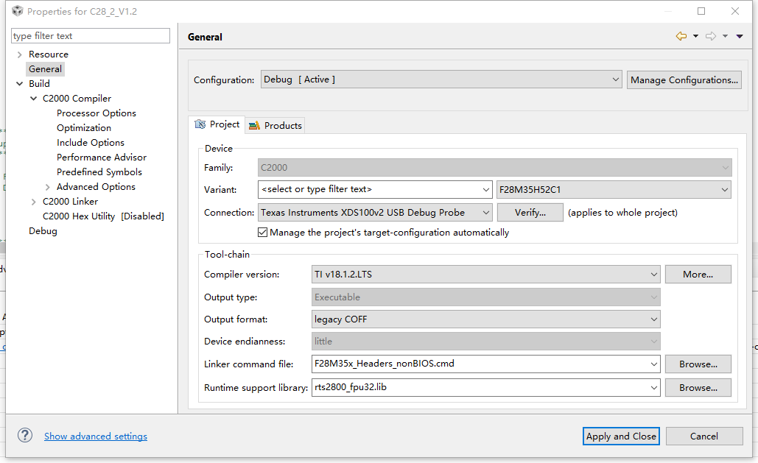Click the back navigation arrow icon
This screenshot has width=758, height=463.
681,36
